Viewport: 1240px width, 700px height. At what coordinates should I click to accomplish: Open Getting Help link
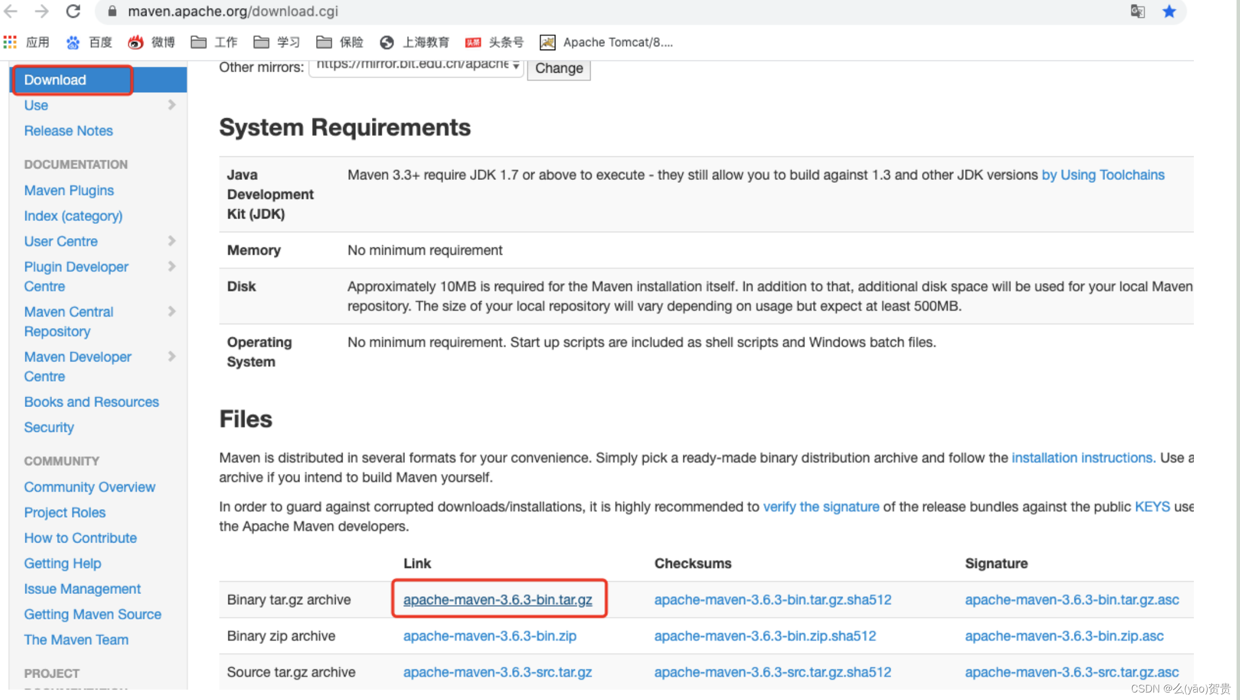click(x=63, y=563)
